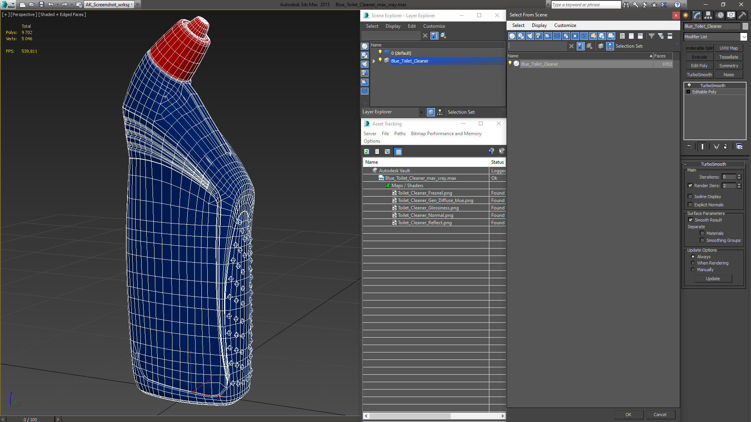This screenshot has height=422, width=751.
Task: Expand Editable Poly sub-objects in stack
Action: point(688,92)
